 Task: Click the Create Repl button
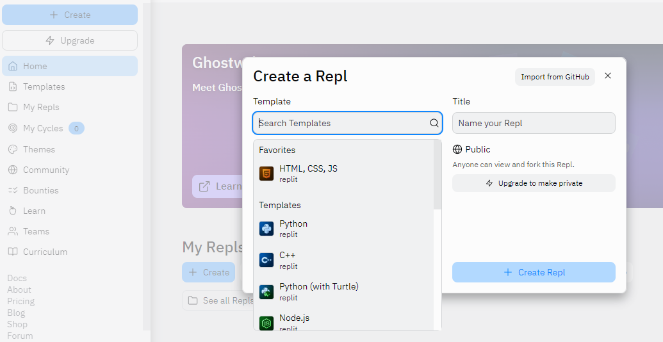coord(534,272)
